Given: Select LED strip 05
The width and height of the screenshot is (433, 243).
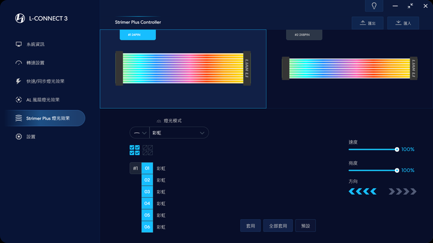Looking at the screenshot, I should [147, 215].
